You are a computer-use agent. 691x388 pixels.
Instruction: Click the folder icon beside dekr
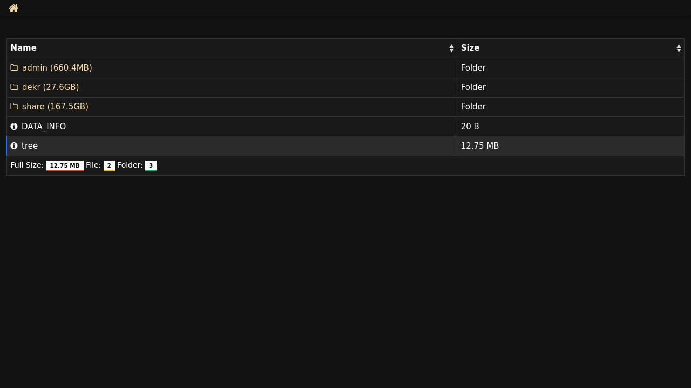coord(14,87)
